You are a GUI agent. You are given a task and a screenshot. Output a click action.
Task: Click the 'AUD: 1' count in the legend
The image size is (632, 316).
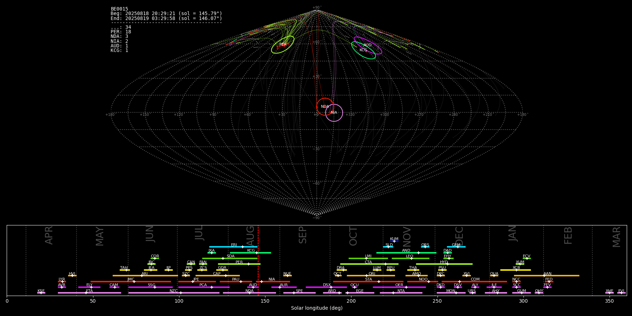pos(119,46)
